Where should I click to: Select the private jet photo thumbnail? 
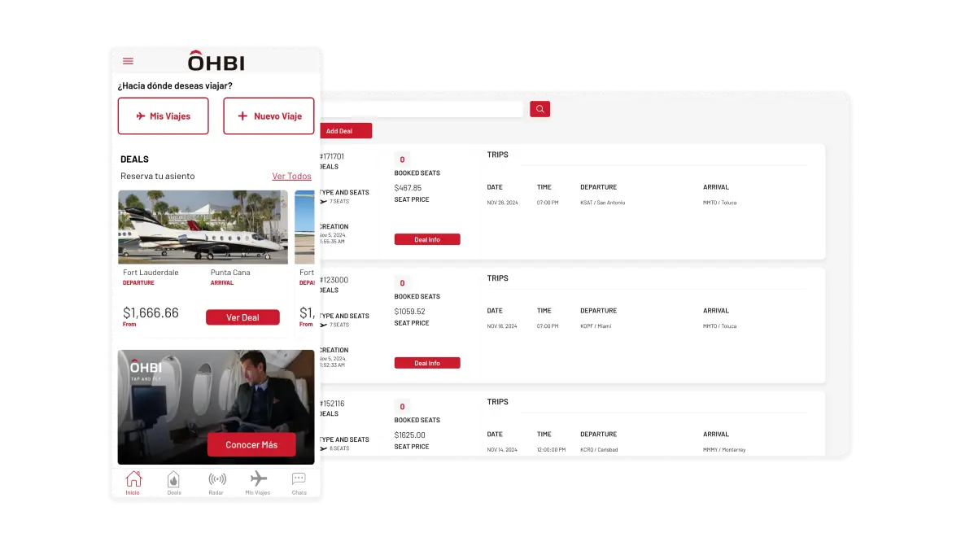tap(203, 227)
